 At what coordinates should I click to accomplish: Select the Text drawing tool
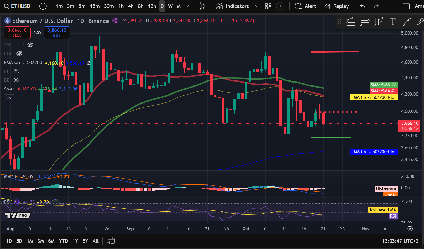click(x=392, y=21)
